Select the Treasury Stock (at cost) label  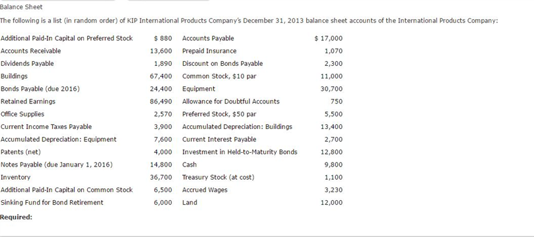(218, 177)
